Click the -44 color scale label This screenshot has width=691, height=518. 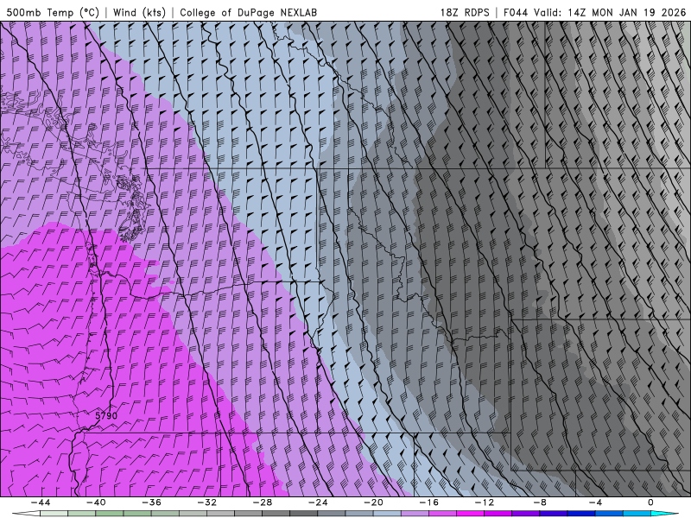coord(41,502)
